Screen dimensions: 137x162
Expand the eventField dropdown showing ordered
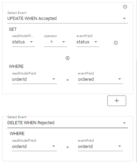100,79
